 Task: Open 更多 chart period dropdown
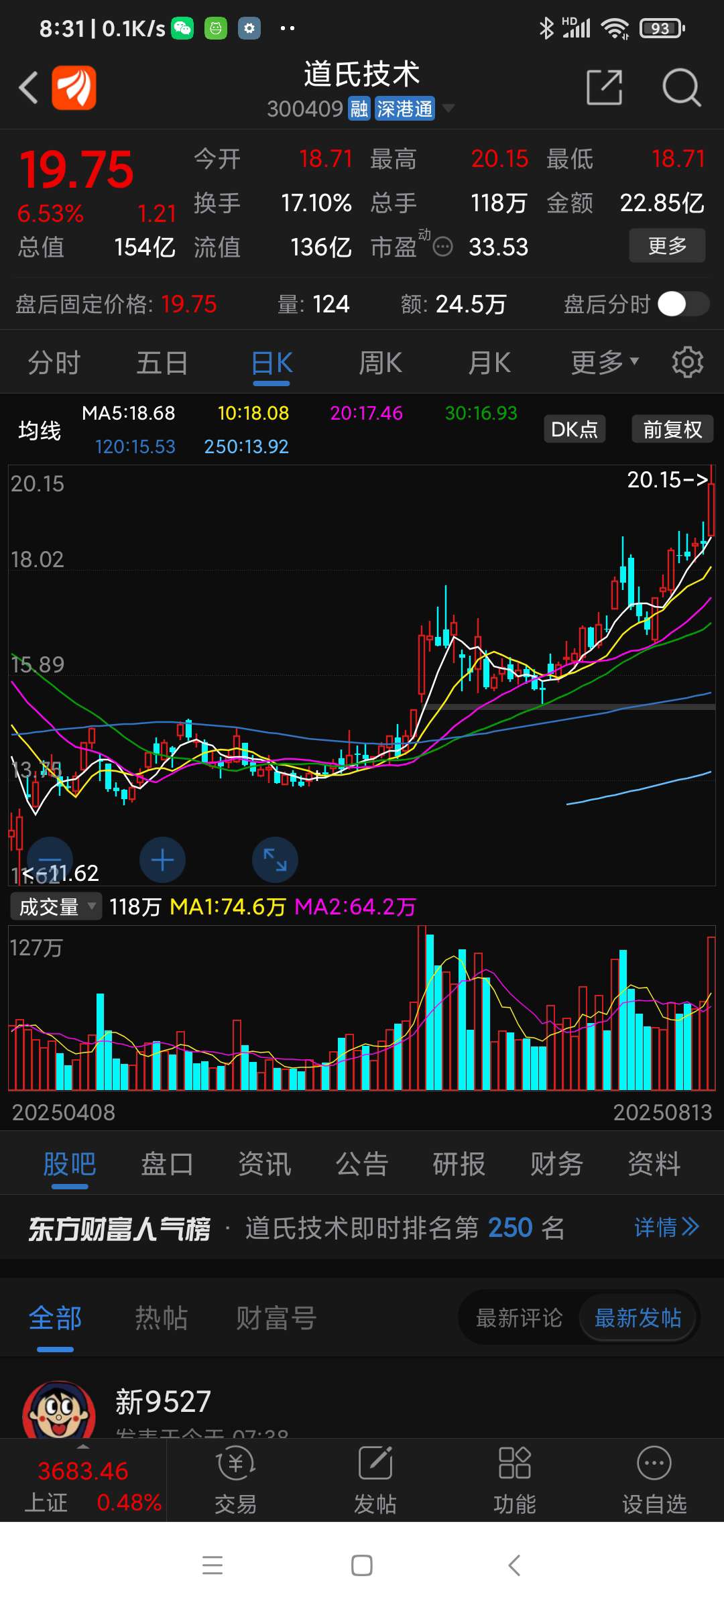tap(604, 363)
